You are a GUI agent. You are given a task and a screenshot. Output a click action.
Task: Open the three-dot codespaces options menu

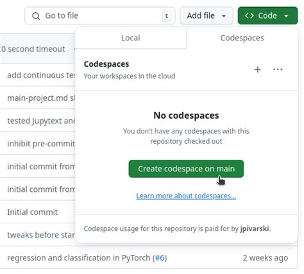coord(278,69)
